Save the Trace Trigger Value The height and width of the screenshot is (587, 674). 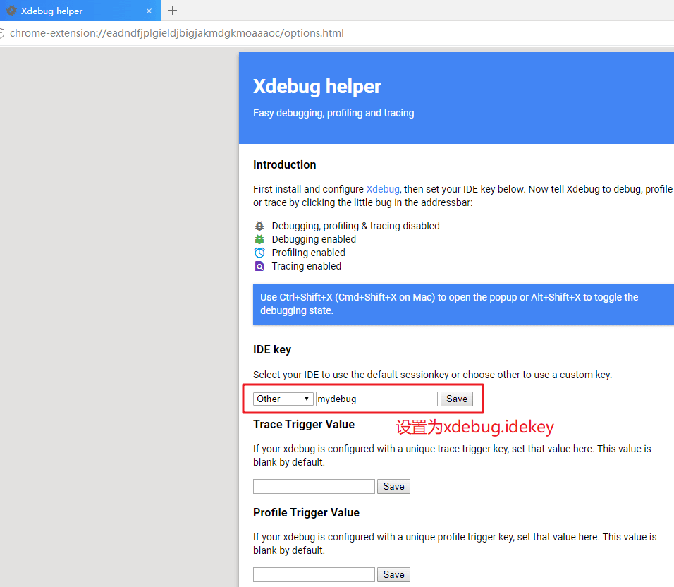click(x=393, y=486)
